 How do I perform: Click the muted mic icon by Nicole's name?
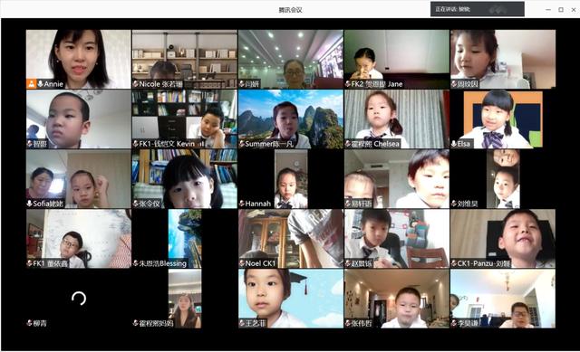coord(136,84)
